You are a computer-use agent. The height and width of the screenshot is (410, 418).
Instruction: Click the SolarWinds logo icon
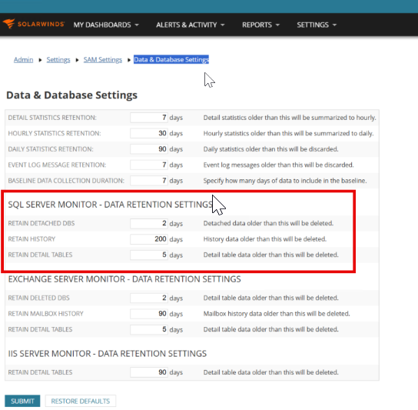(x=8, y=24)
